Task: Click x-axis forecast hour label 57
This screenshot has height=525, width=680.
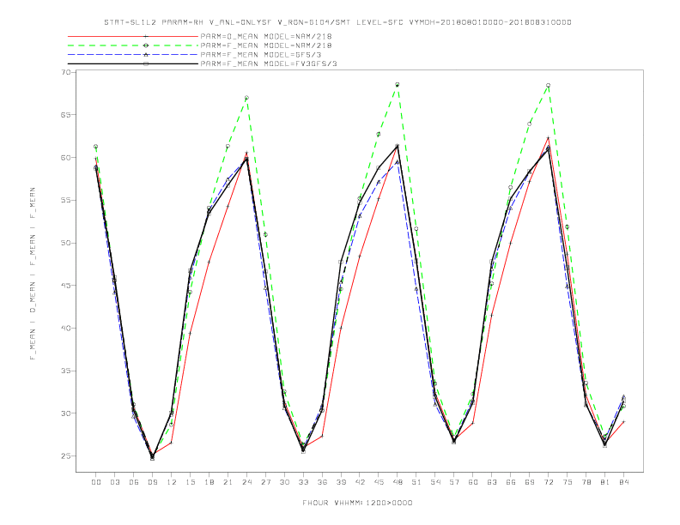Action: point(454,482)
